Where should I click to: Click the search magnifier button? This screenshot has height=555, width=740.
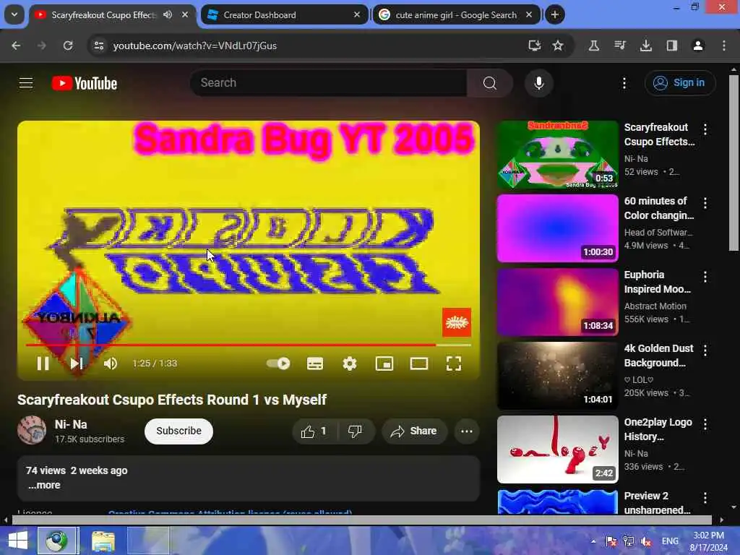point(490,83)
